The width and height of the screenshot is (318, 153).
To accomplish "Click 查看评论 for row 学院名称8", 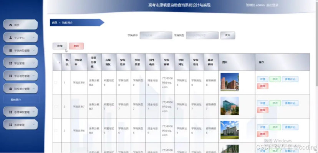I will point(290,79).
